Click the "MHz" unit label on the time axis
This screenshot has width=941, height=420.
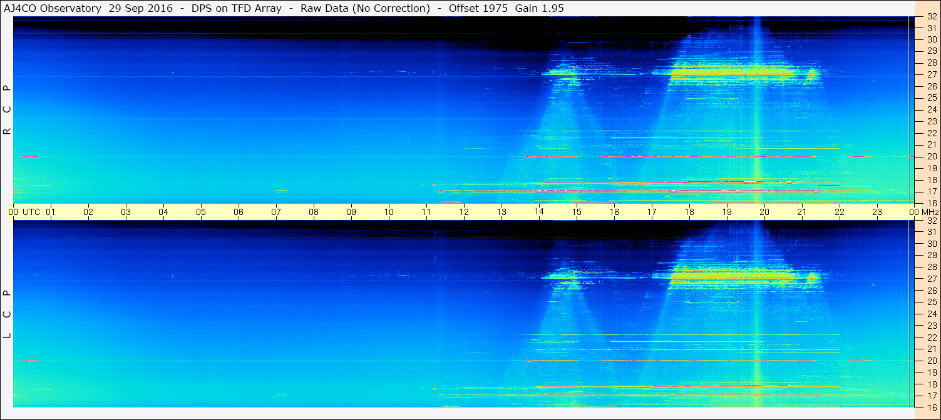(x=930, y=212)
